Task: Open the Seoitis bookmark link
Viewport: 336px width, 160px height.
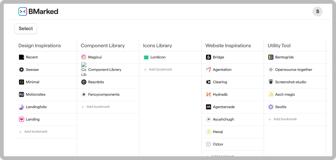Action: point(281,107)
